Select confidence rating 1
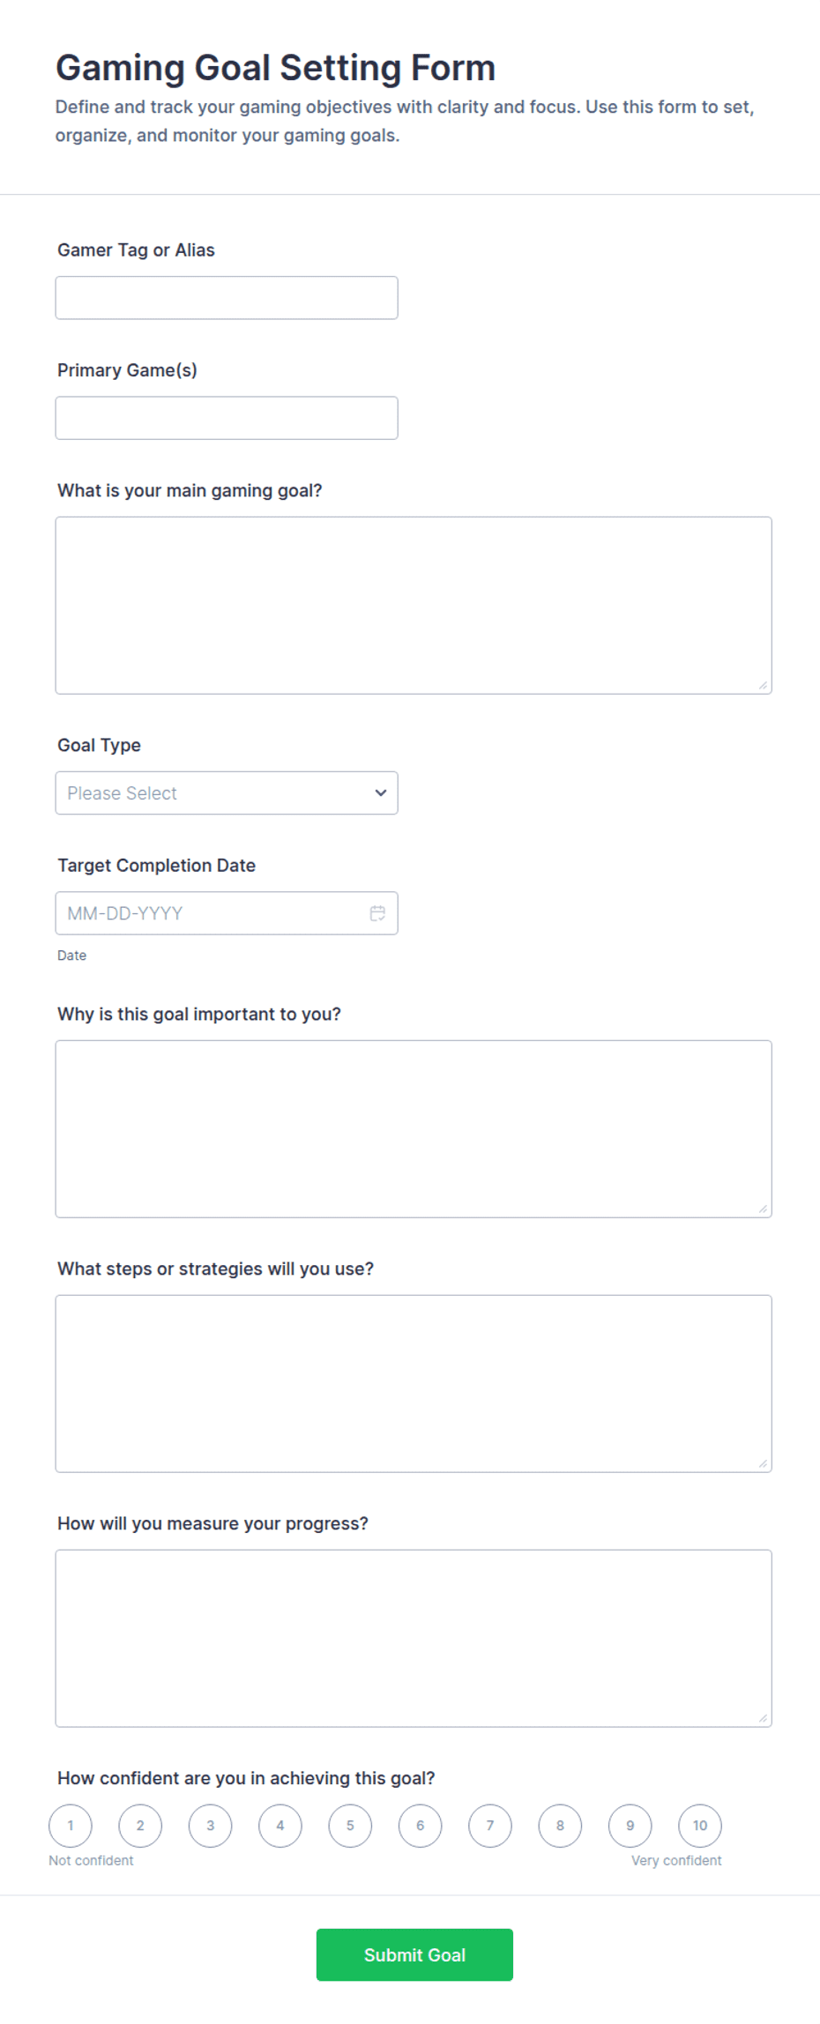The height and width of the screenshot is (2024, 820). (x=71, y=1825)
